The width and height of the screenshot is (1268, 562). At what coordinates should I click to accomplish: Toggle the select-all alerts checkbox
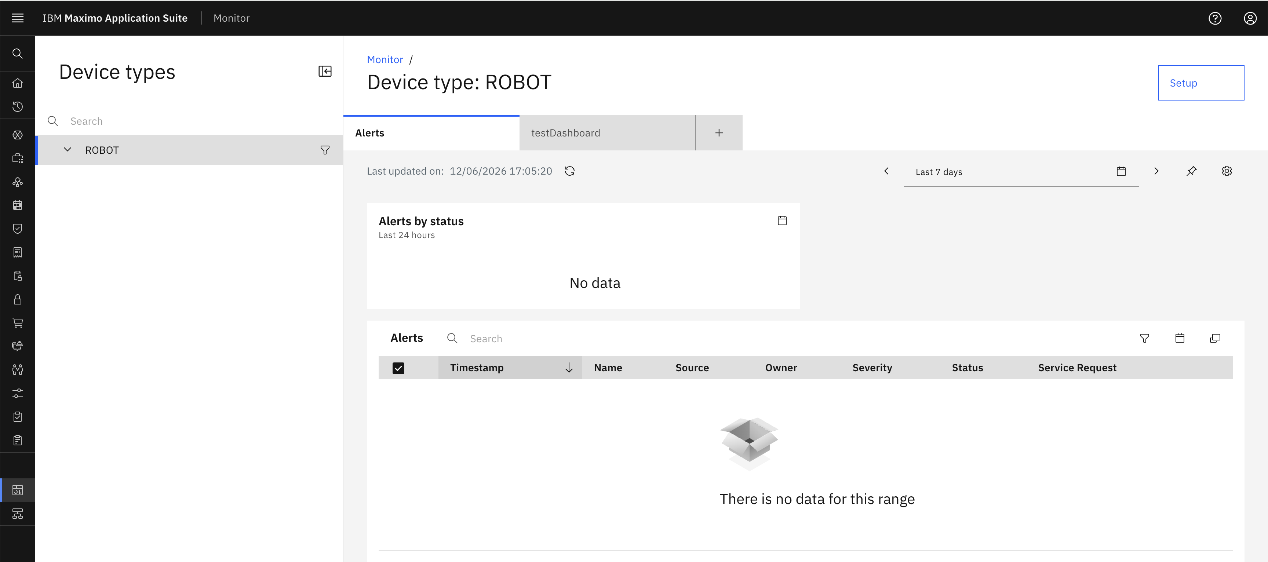click(x=398, y=368)
